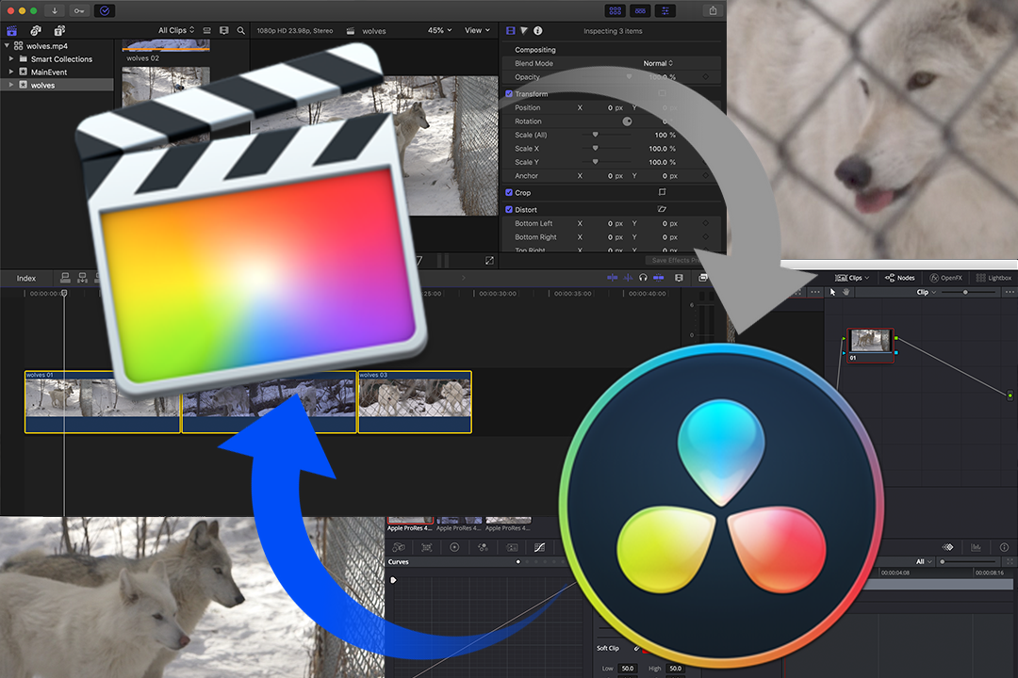Open the 45% viewer zoom dropdown

[x=439, y=30]
